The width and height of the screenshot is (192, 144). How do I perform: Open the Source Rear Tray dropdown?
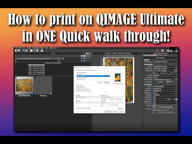tap(165, 75)
